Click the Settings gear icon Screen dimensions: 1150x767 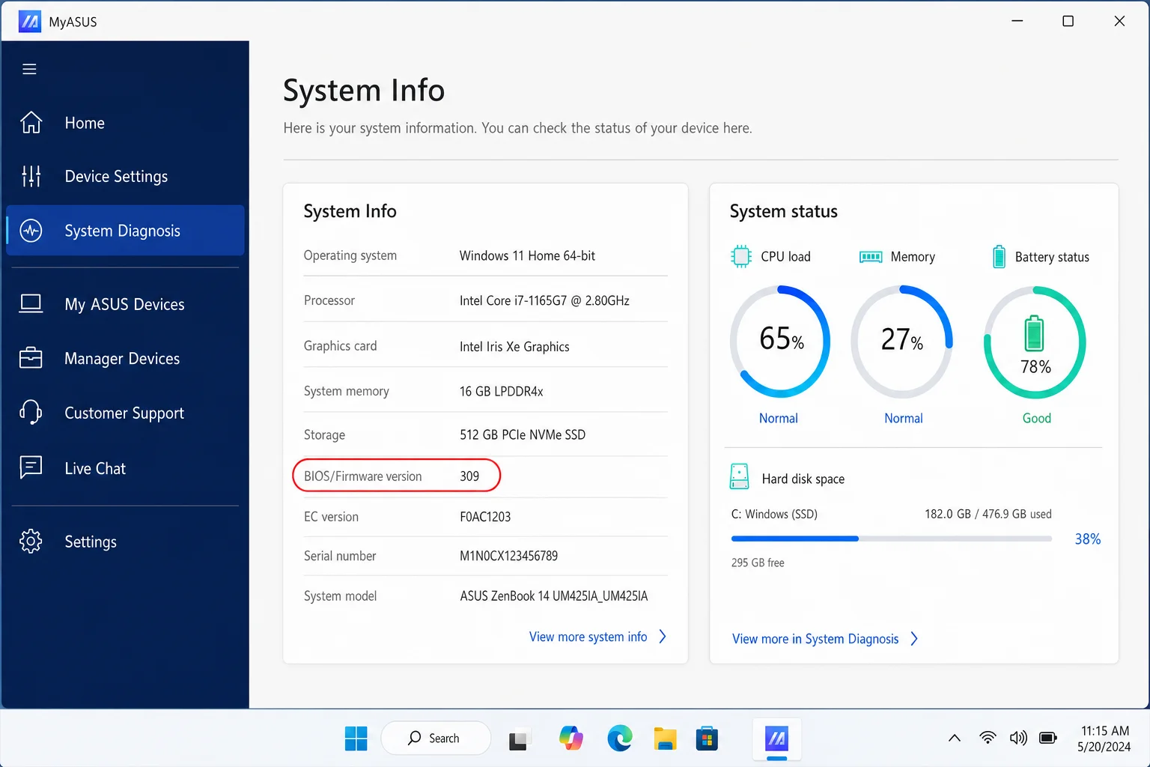31,541
